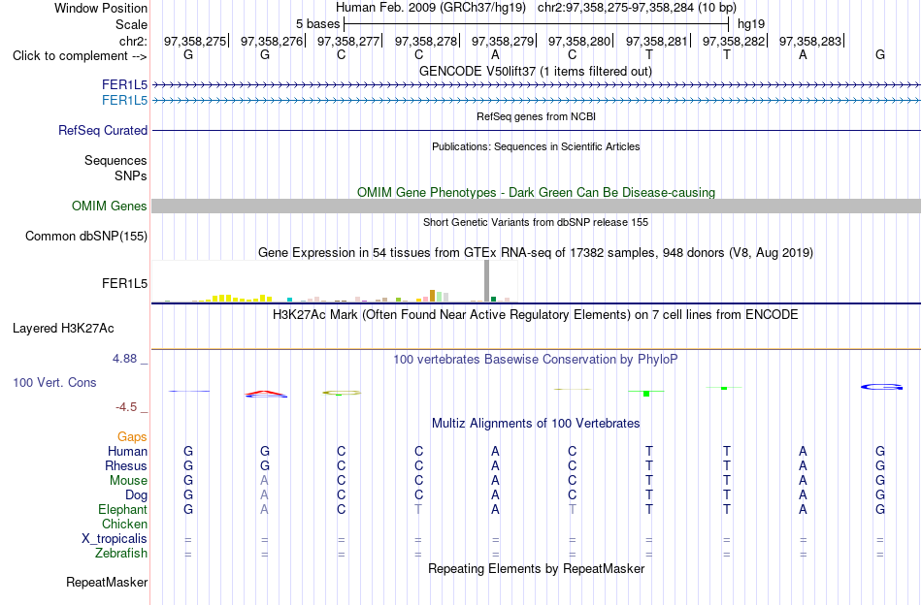Click the chr2: ruler label

point(134,41)
